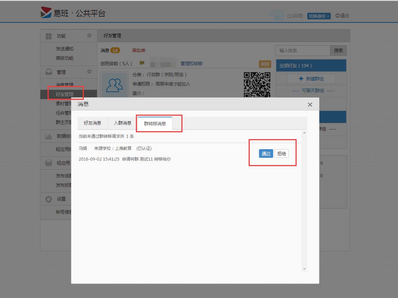Click the 易班 logo icon
The width and height of the screenshot is (398, 298).
point(46,13)
